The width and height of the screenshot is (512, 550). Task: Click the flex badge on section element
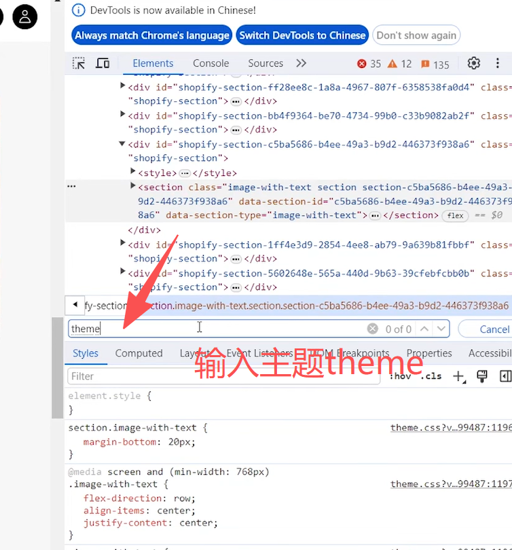tap(455, 216)
